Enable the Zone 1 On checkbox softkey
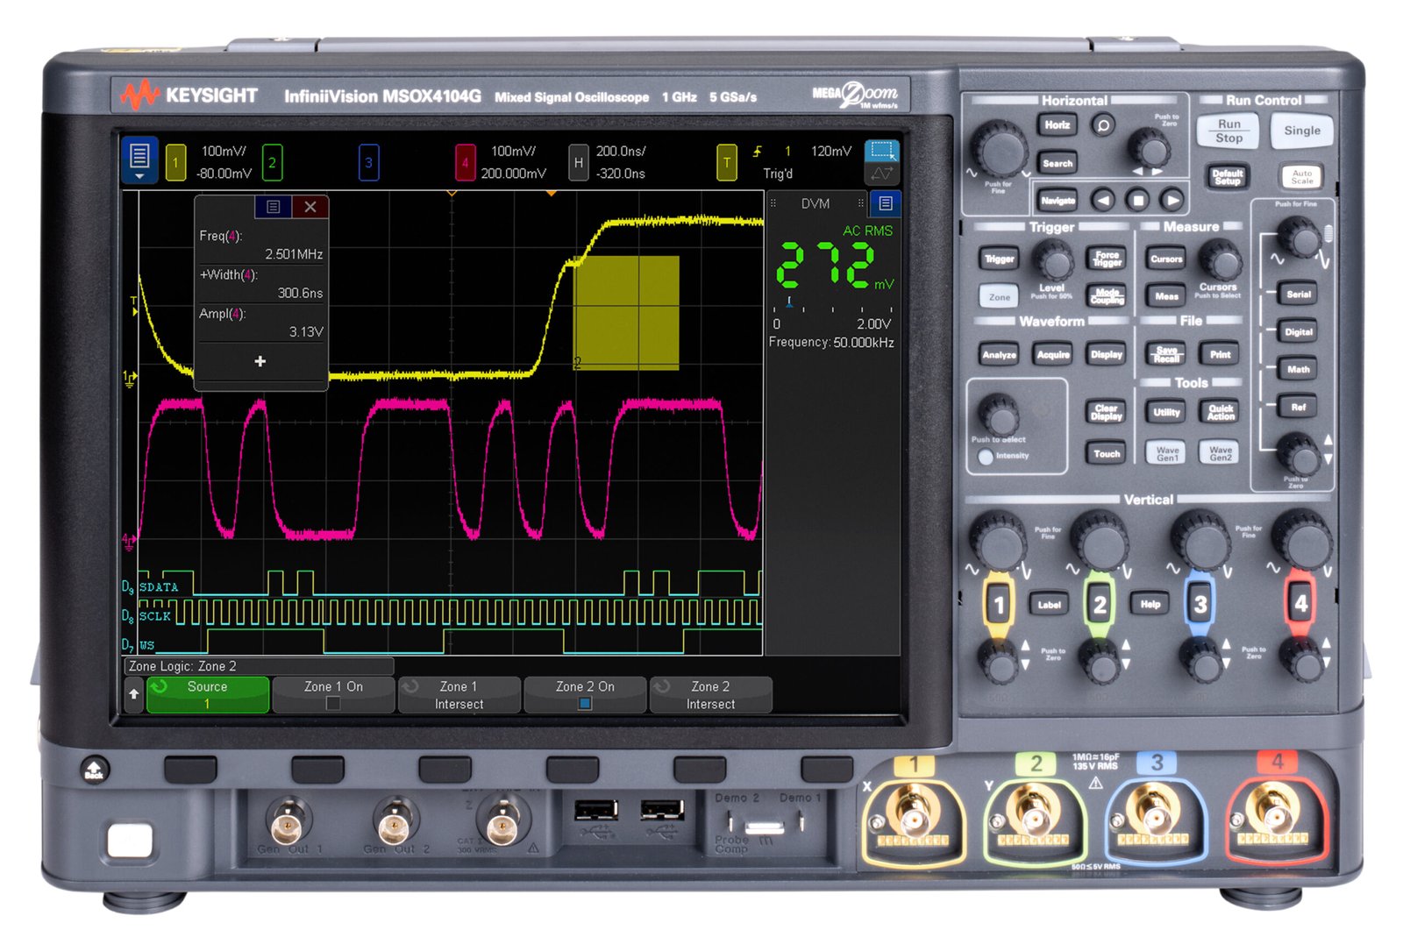Viewport: 1403px width, 937px height. coord(333,693)
